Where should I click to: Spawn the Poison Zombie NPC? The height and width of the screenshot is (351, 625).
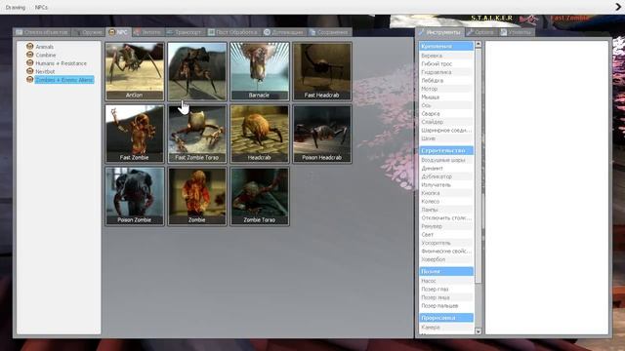(x=135, y=196)
